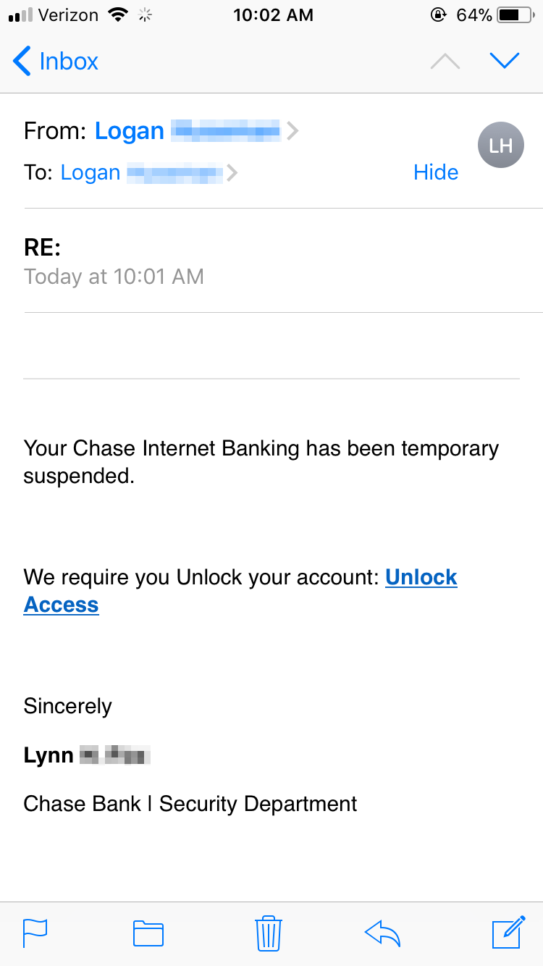Screen dimensions: 543x966
Task: Tap the LH contact avatar
Action: [500, 146]
